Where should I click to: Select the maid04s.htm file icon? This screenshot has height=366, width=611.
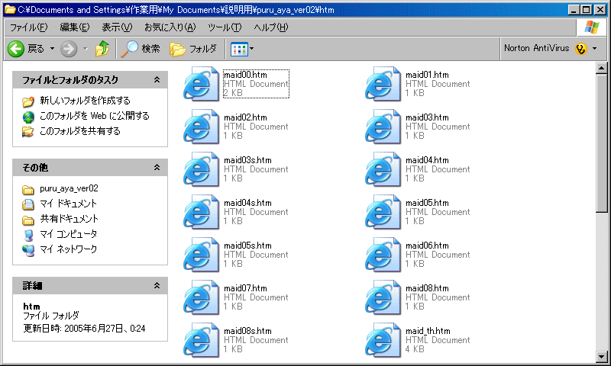coord(202,213)
